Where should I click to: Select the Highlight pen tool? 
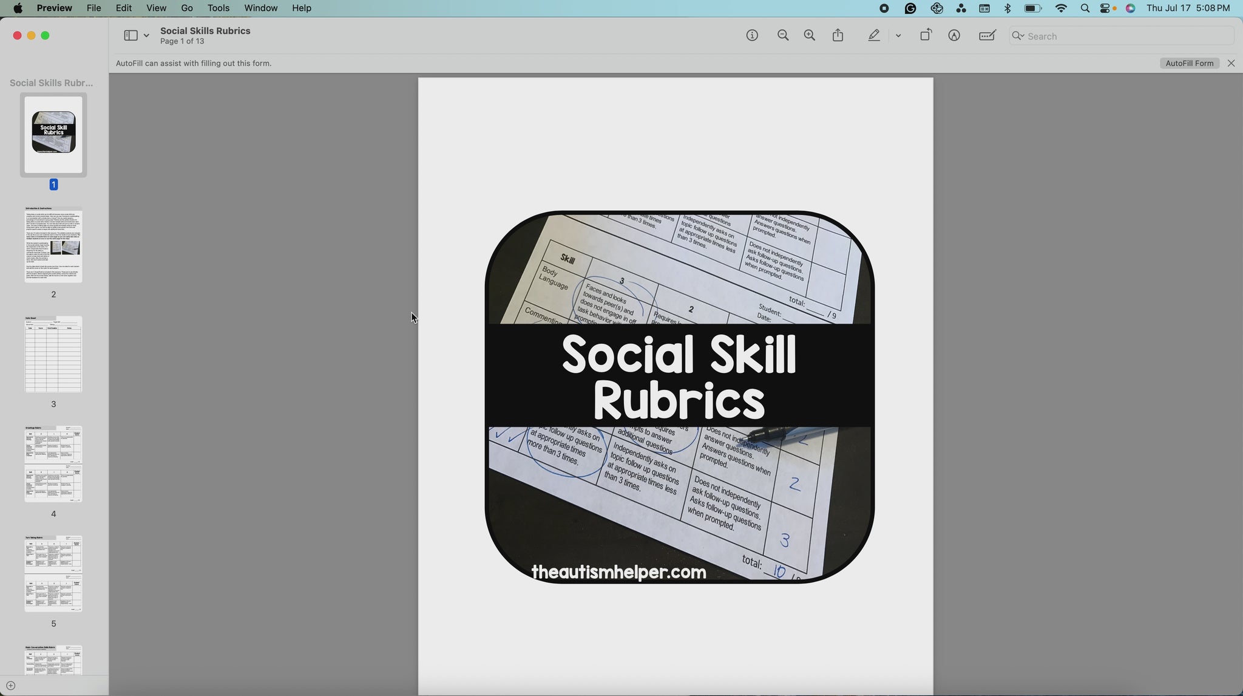pyautogui.click(x=873, y=36)
